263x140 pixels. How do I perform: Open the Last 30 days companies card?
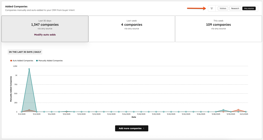click(x=45, y=24)
